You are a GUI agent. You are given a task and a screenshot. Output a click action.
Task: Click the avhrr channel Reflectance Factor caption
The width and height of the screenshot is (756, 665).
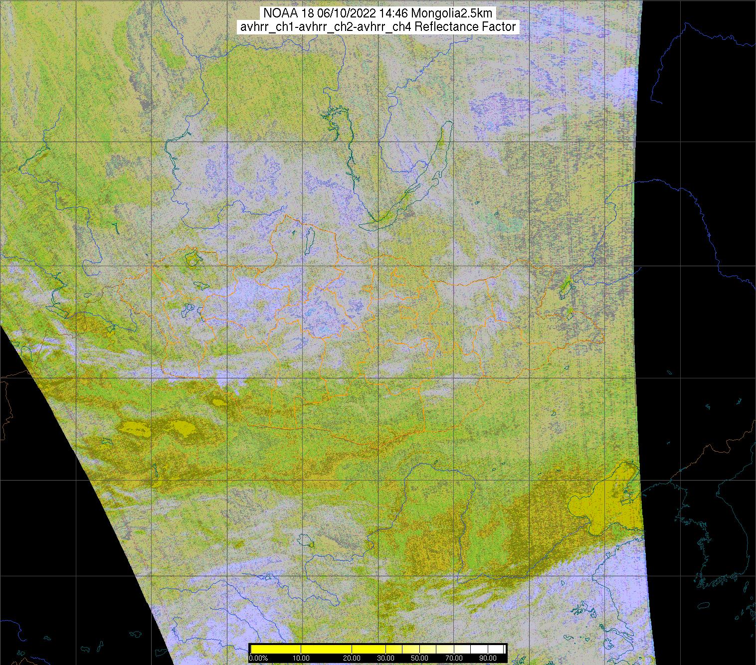pos(378,27)
